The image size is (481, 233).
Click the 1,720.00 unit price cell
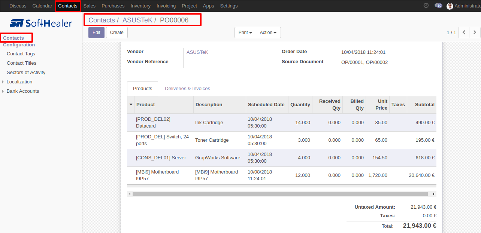tap(378, 175)
